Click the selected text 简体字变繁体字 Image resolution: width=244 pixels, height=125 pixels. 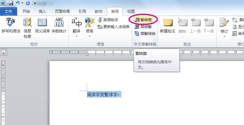pyautogui.click(x=102, y=94)
